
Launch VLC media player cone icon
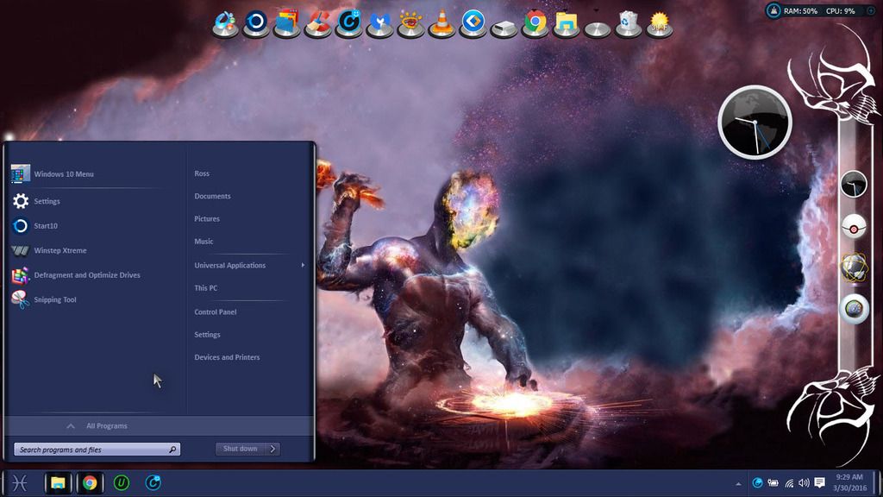(441, 22)
